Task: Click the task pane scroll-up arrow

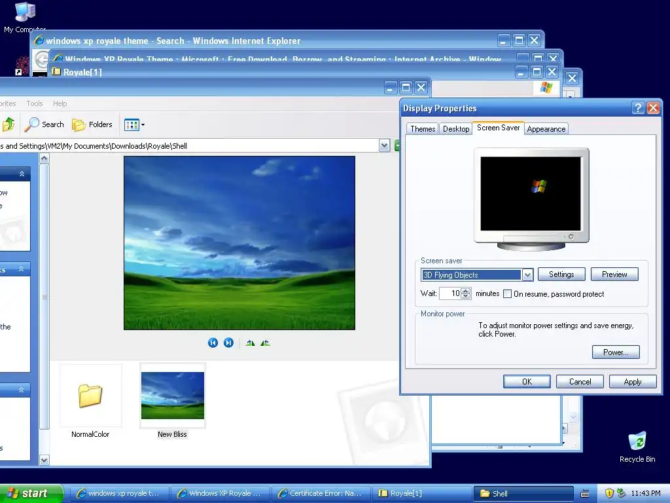Action: pos(44,159)
